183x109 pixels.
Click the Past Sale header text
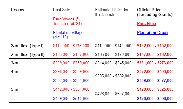(62, 10)
